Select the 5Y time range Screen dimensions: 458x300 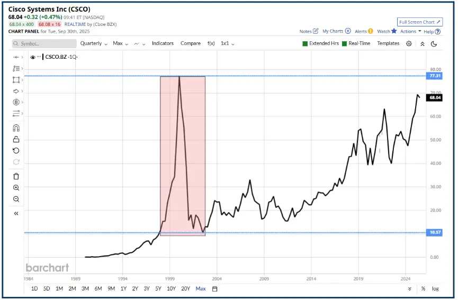(158, 288)
